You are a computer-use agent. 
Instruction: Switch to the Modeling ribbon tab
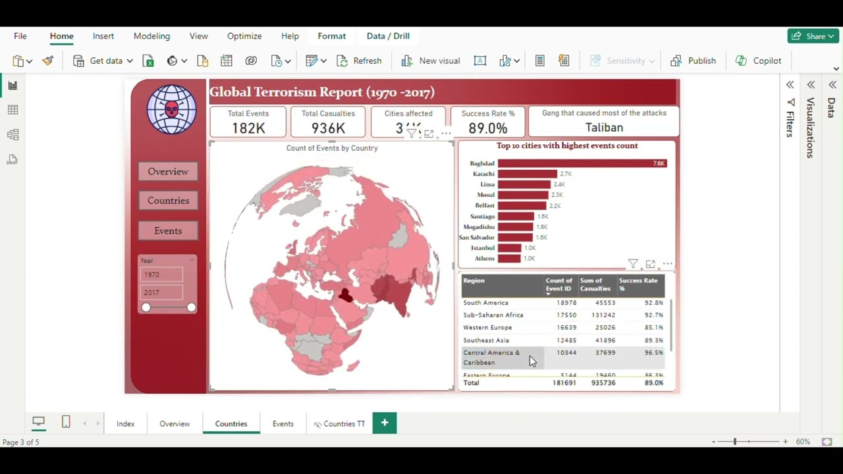click(151, 36)
